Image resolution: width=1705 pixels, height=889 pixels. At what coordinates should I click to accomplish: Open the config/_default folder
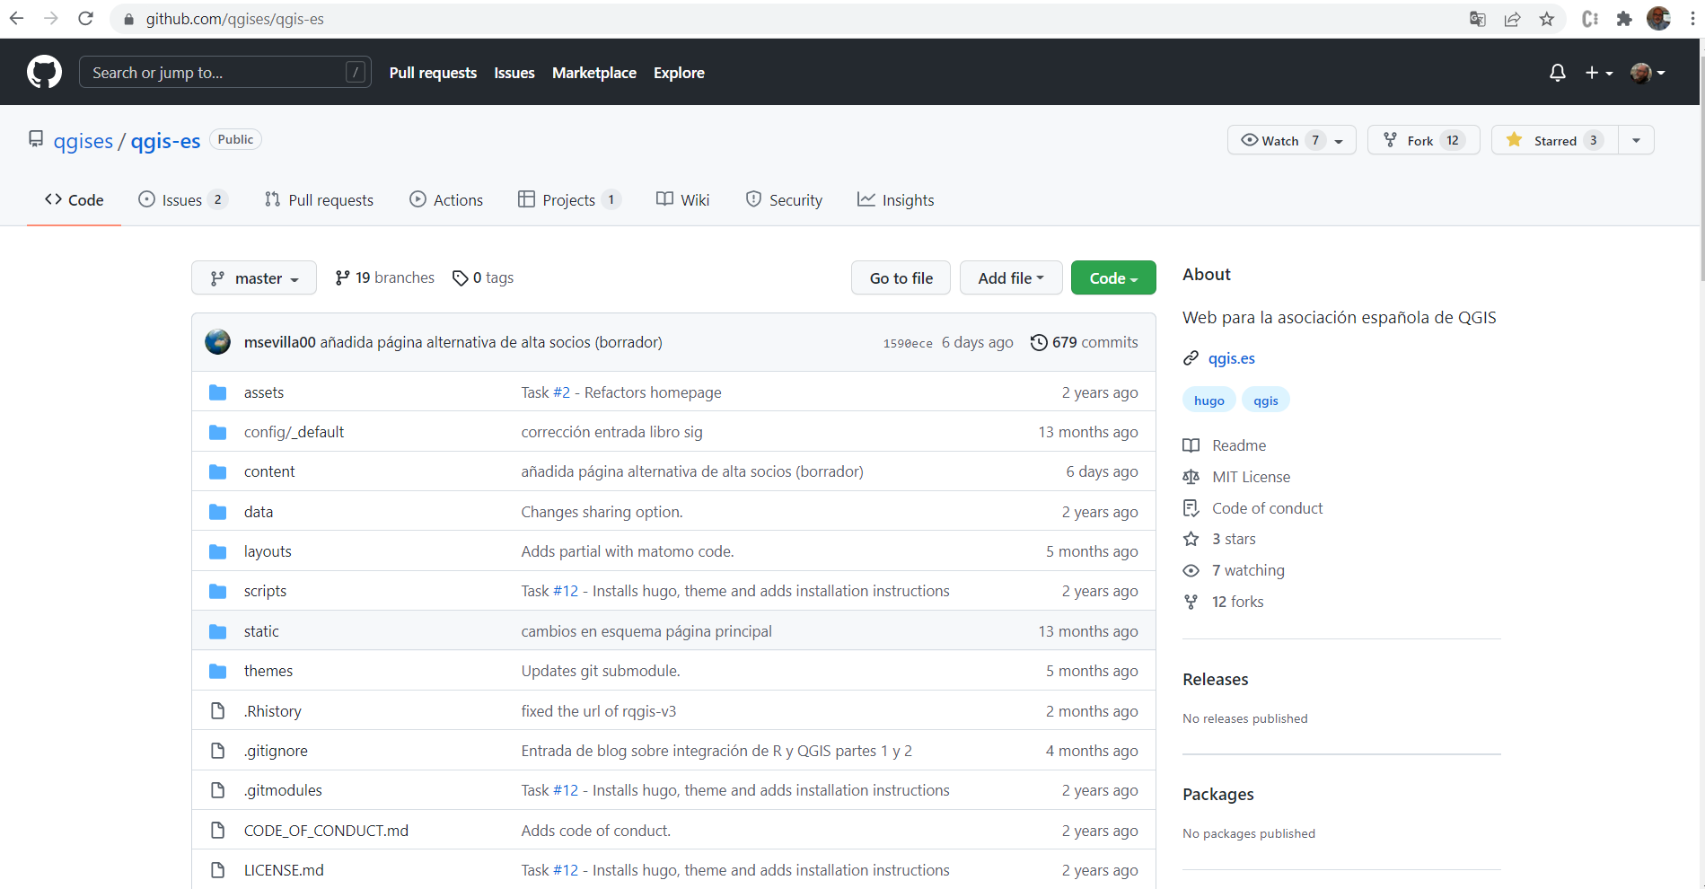pos(294,432)
